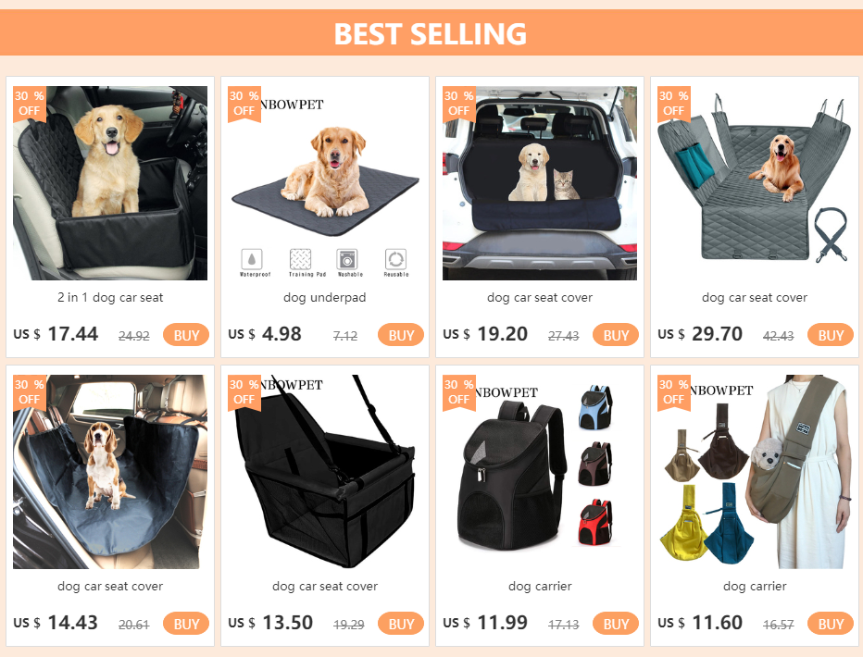This screenshot has height=657, width=863.
Task: Buy the dog underpad priced 4.98
Action: pos(401,335)
